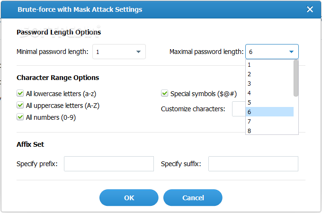Click the Specify prefix text field
This screenshot has width=322, height=213.
pyautogui.click(x=109, y=164)
